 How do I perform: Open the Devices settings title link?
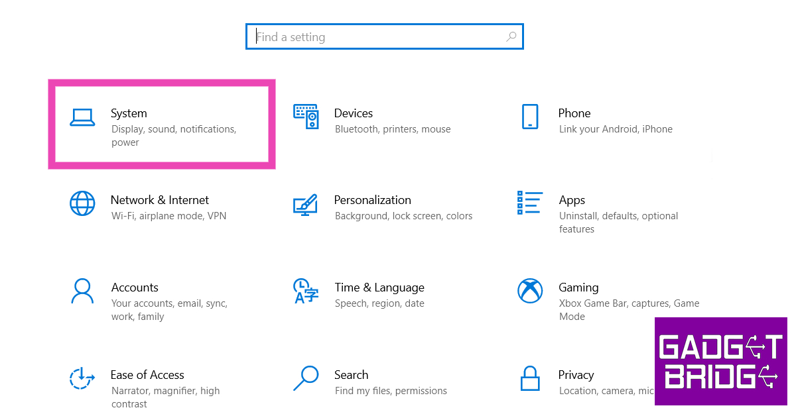(354, 113)
